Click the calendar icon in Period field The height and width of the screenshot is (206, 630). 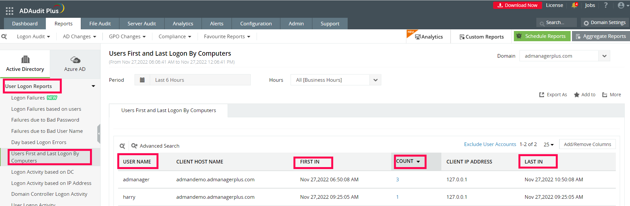point(142,80)
